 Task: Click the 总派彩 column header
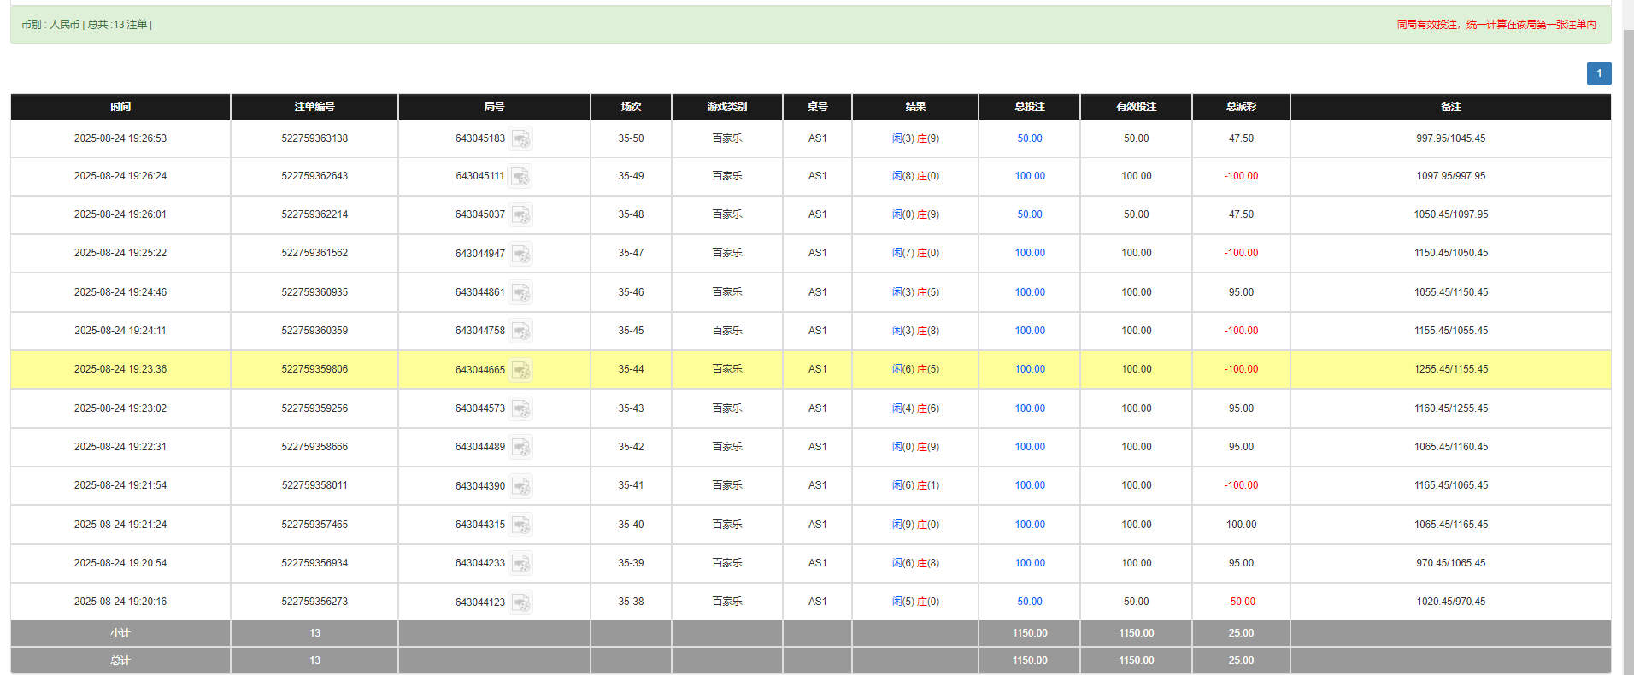click(1241, 107)
